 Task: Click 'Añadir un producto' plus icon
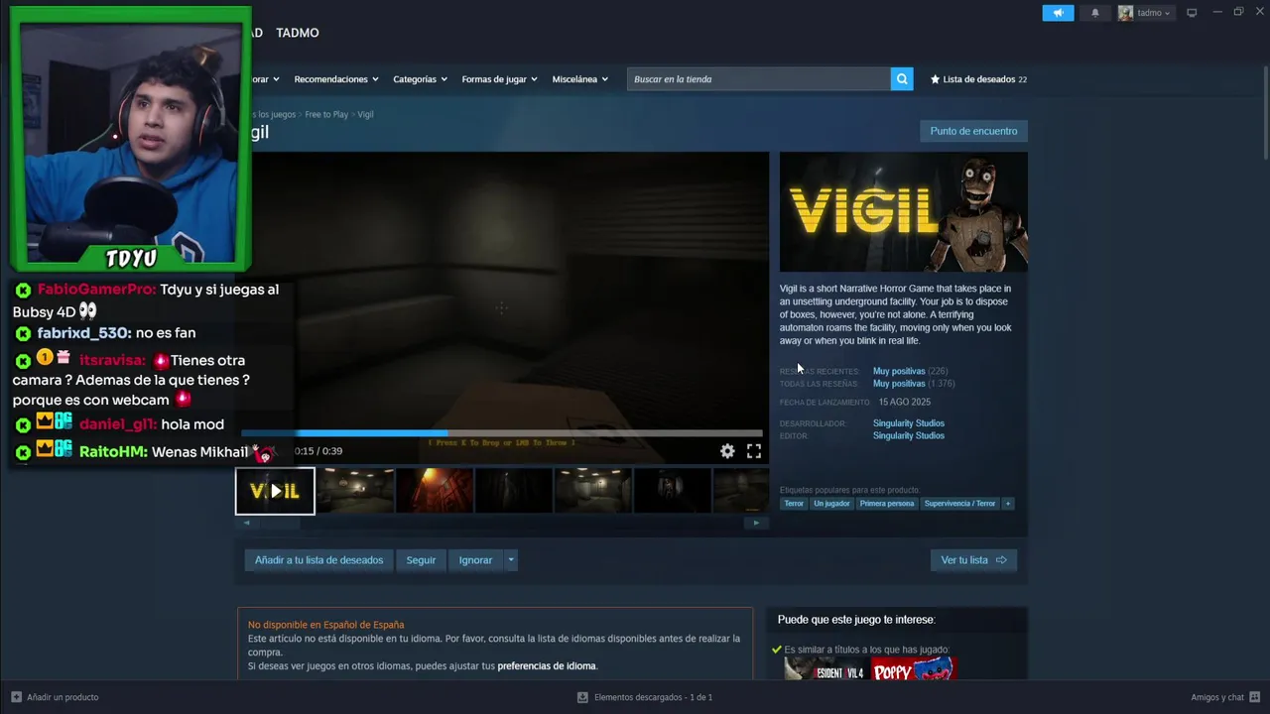click(16, 697)
